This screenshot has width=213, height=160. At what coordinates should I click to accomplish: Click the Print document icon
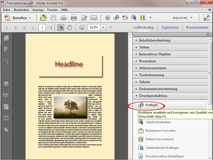73,18
